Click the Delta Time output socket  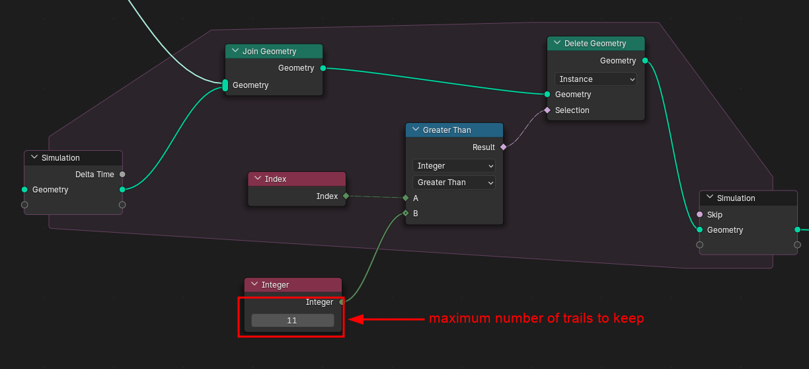click(122, 175)
